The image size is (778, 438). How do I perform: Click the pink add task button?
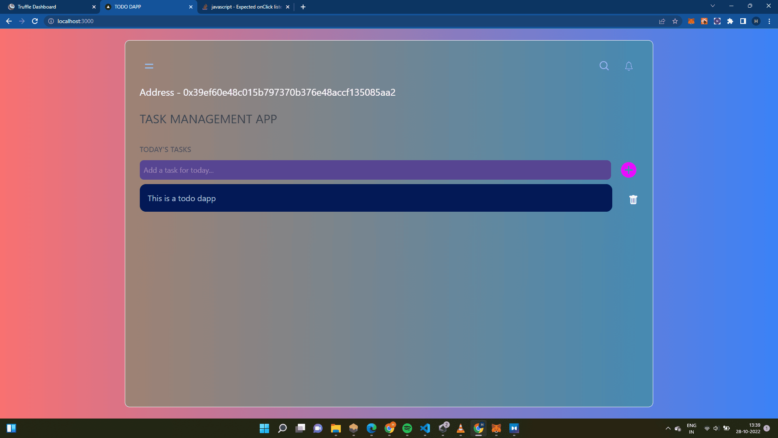click(628, 170)
